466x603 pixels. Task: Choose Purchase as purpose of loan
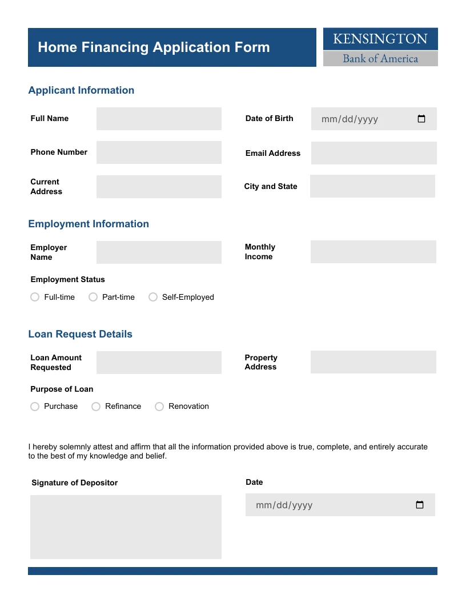point(35,406)
